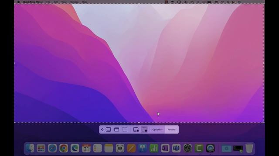The width and height of the screenshot is (279, 156).
Task: Open Spotlight search in the menu bar
Action: (x=228, y=2)
